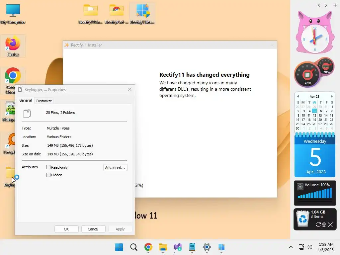Click the '20 Files, 2 Folders' text

pos(60,113)
